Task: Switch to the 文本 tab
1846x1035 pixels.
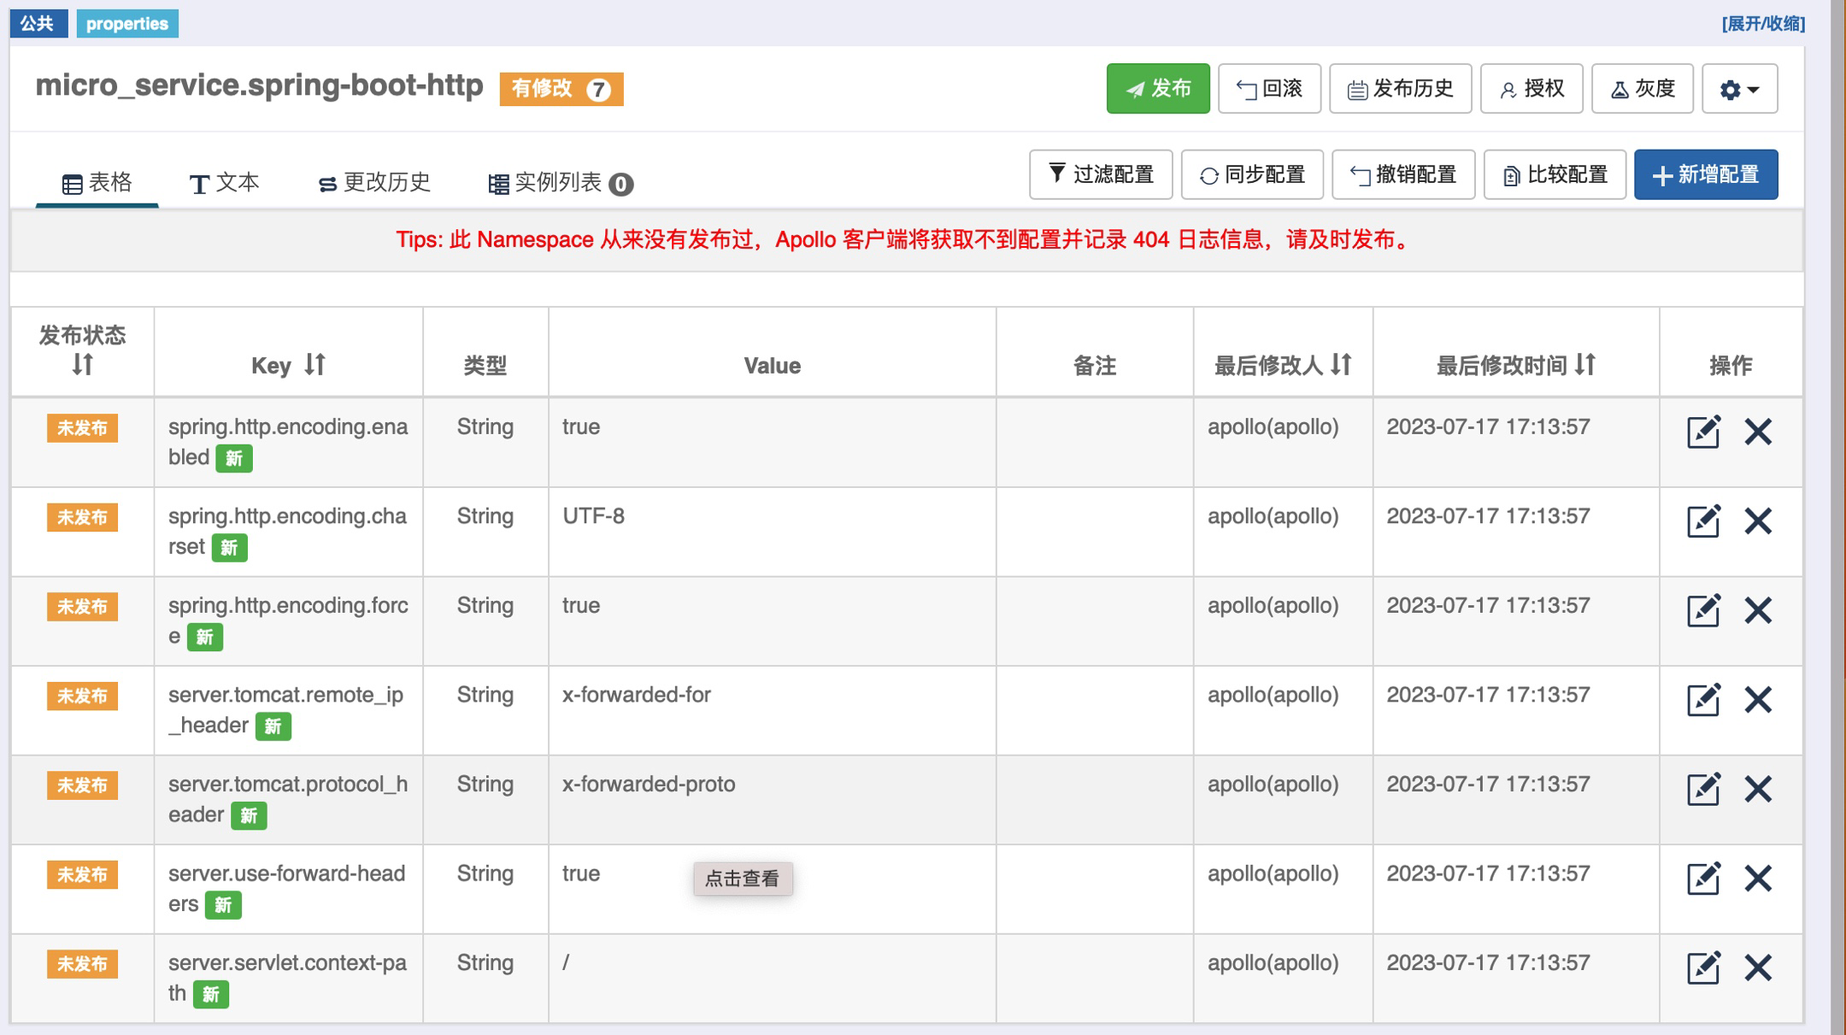Action: (x=224, y=183)
